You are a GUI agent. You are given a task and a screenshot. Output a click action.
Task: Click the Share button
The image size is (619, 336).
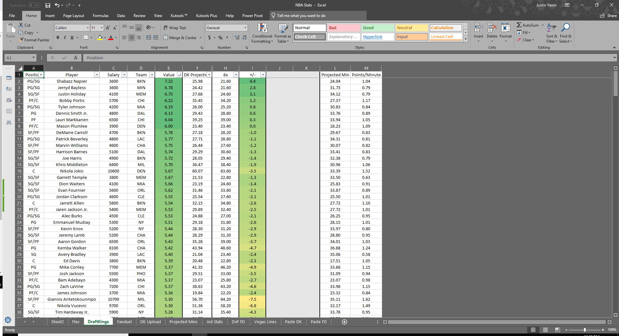(x=608, y=16)
